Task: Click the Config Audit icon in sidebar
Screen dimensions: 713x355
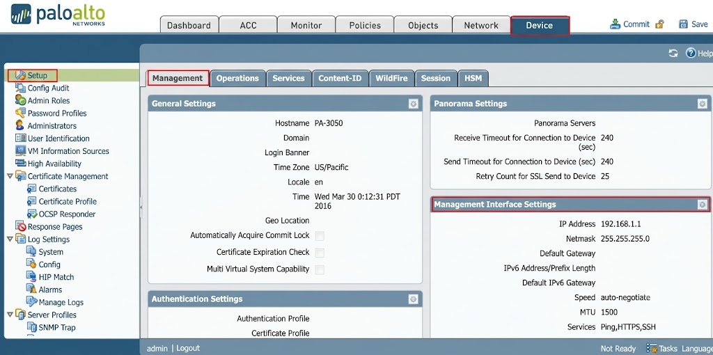Action: point(20,88)
